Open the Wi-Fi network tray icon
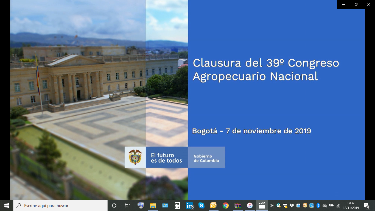Image resolution: width=375 pixels, height=211 pixels. 338,206
